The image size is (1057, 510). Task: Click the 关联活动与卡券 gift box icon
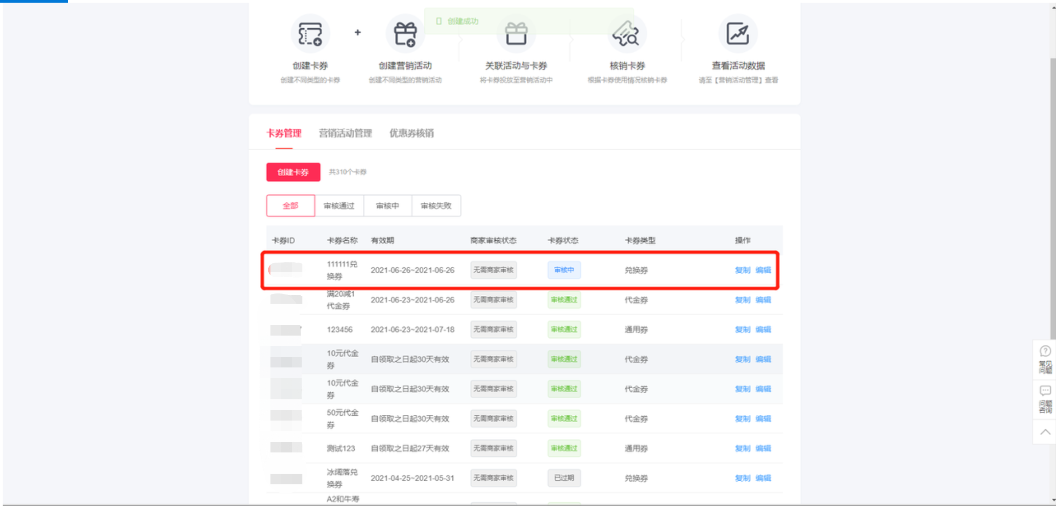pyautogui.click(x=516, y=34)
